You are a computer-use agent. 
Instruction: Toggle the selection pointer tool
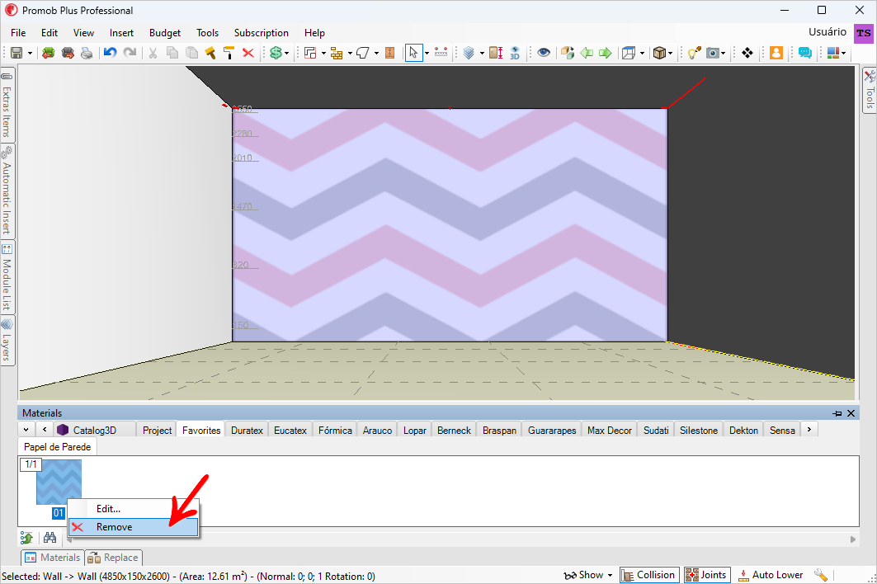(x=413, y=53)
